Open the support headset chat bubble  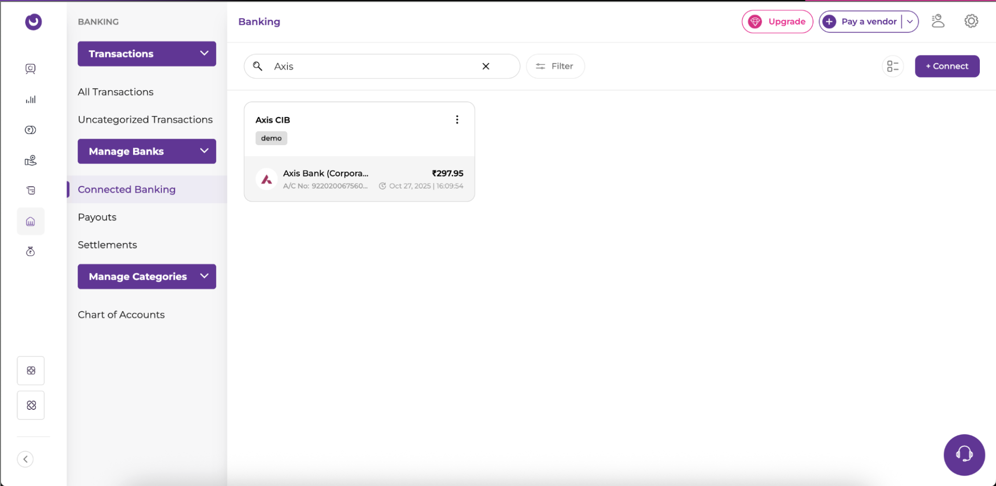964,455
